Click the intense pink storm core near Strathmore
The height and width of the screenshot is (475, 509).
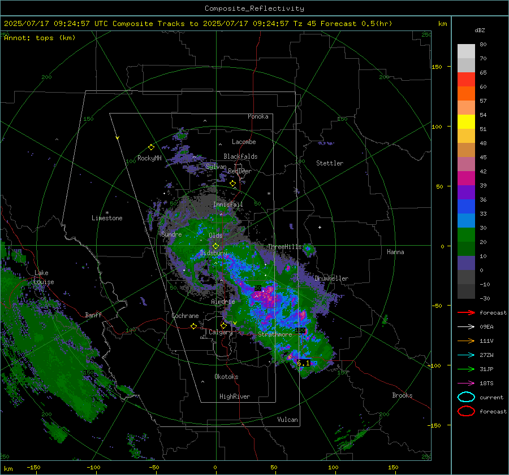point(268,296)
